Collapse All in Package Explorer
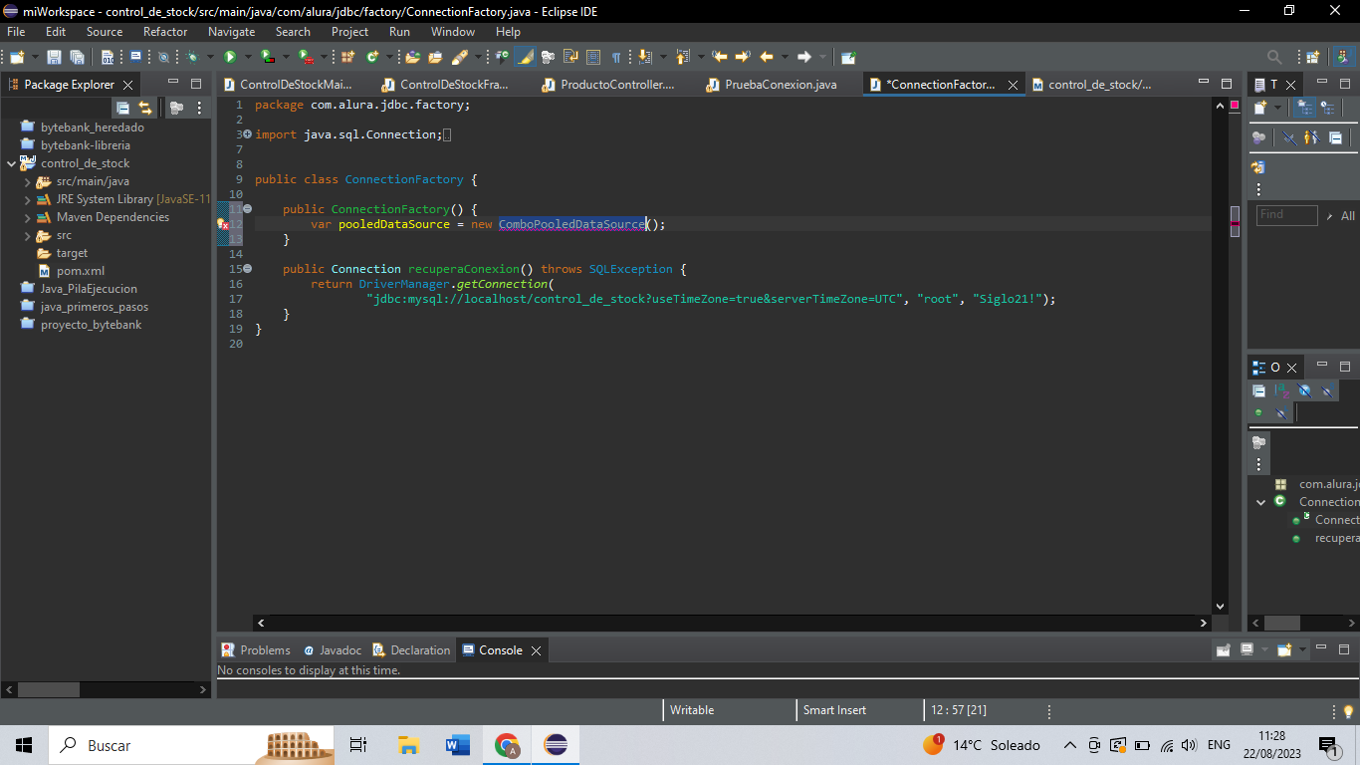Image resolution: width=1360 pixels, height=765 pixels. click(123, 108)
